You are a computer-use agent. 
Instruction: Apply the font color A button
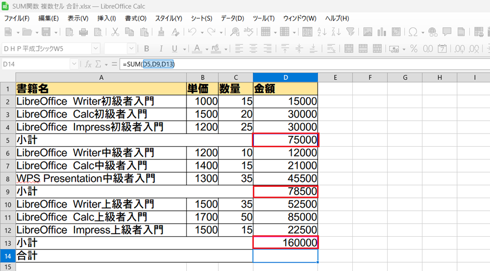click(196, 48)
